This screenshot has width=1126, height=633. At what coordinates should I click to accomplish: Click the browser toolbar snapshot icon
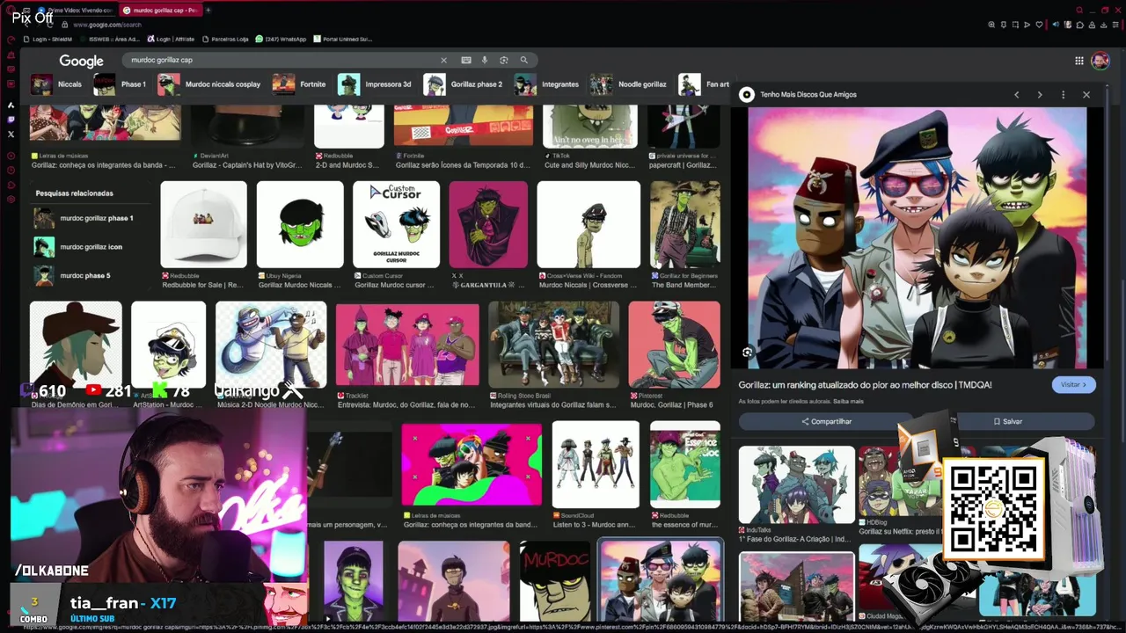[1015, 25]
